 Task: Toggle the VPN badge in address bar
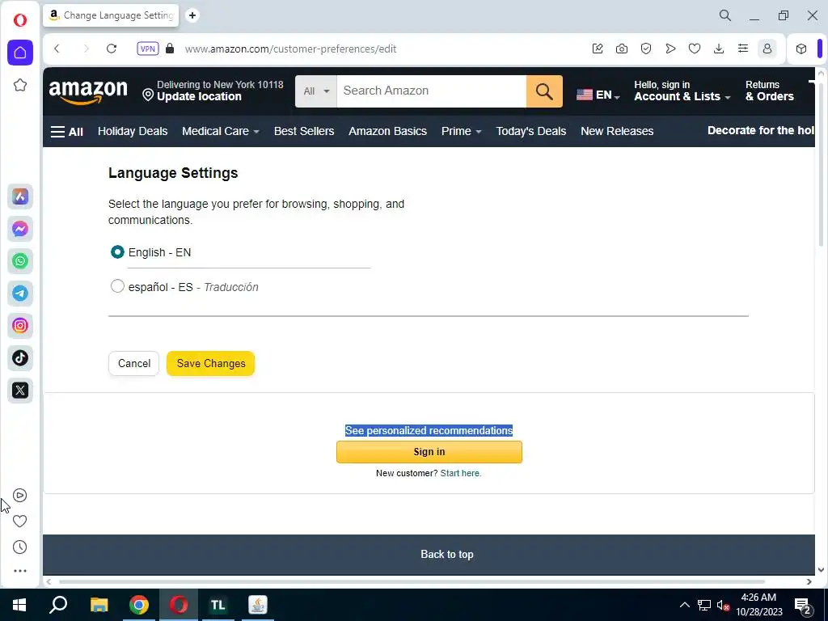click(x=148, y=49)
